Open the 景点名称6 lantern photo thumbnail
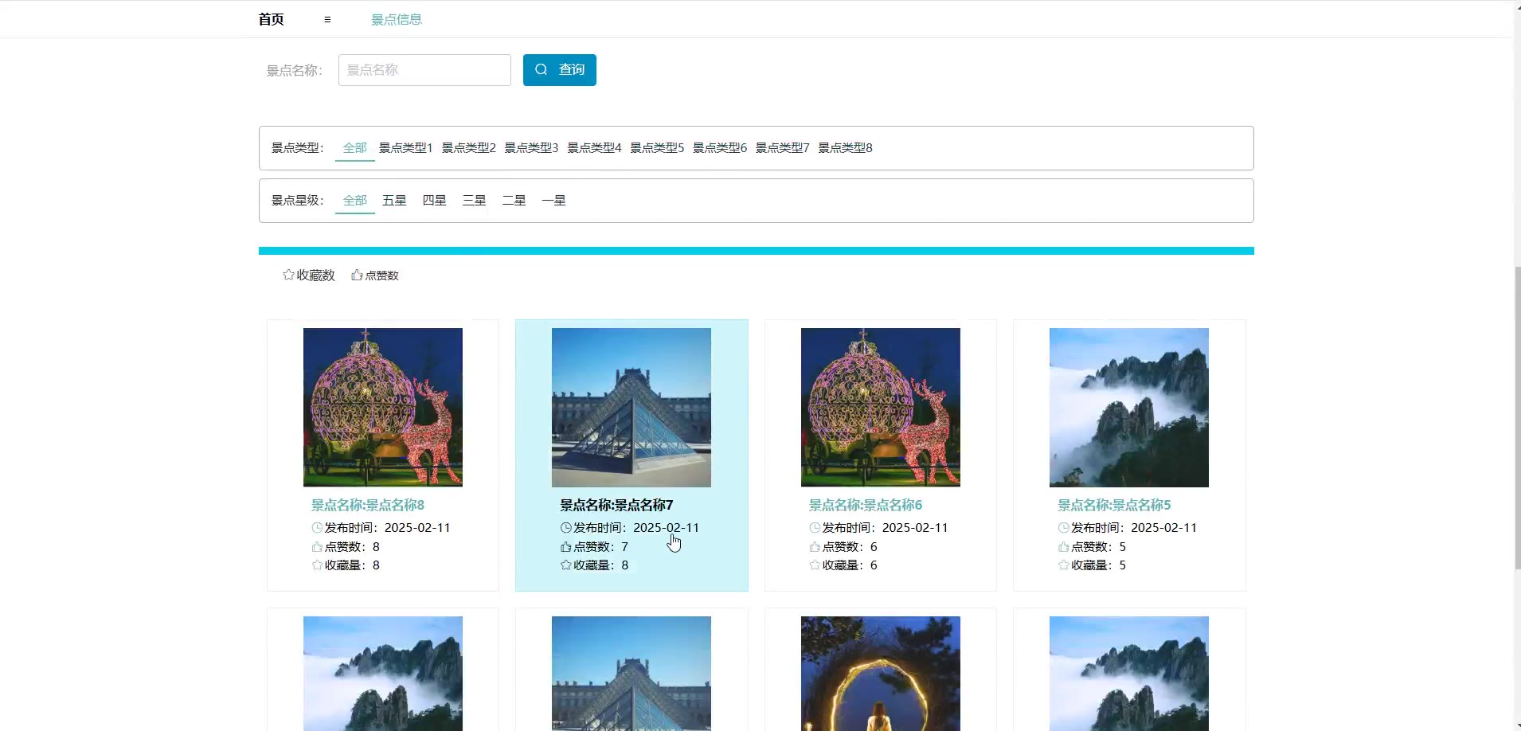 881,408
